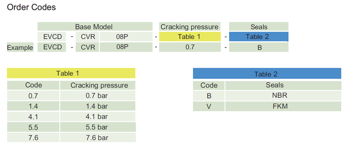Select the 0.7 value in the Example row
This screenshot has height=149, width=355.
(190, 47)
